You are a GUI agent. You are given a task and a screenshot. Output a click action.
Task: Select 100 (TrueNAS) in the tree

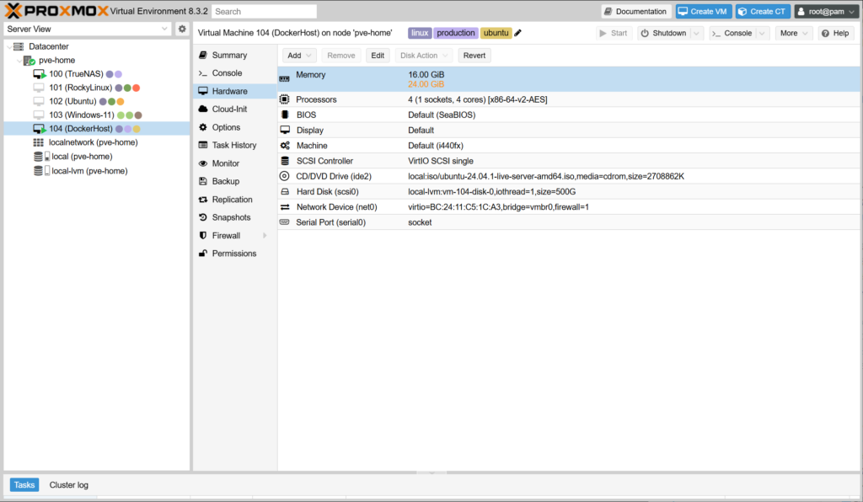pyautogui.click(x=76, y=74)
